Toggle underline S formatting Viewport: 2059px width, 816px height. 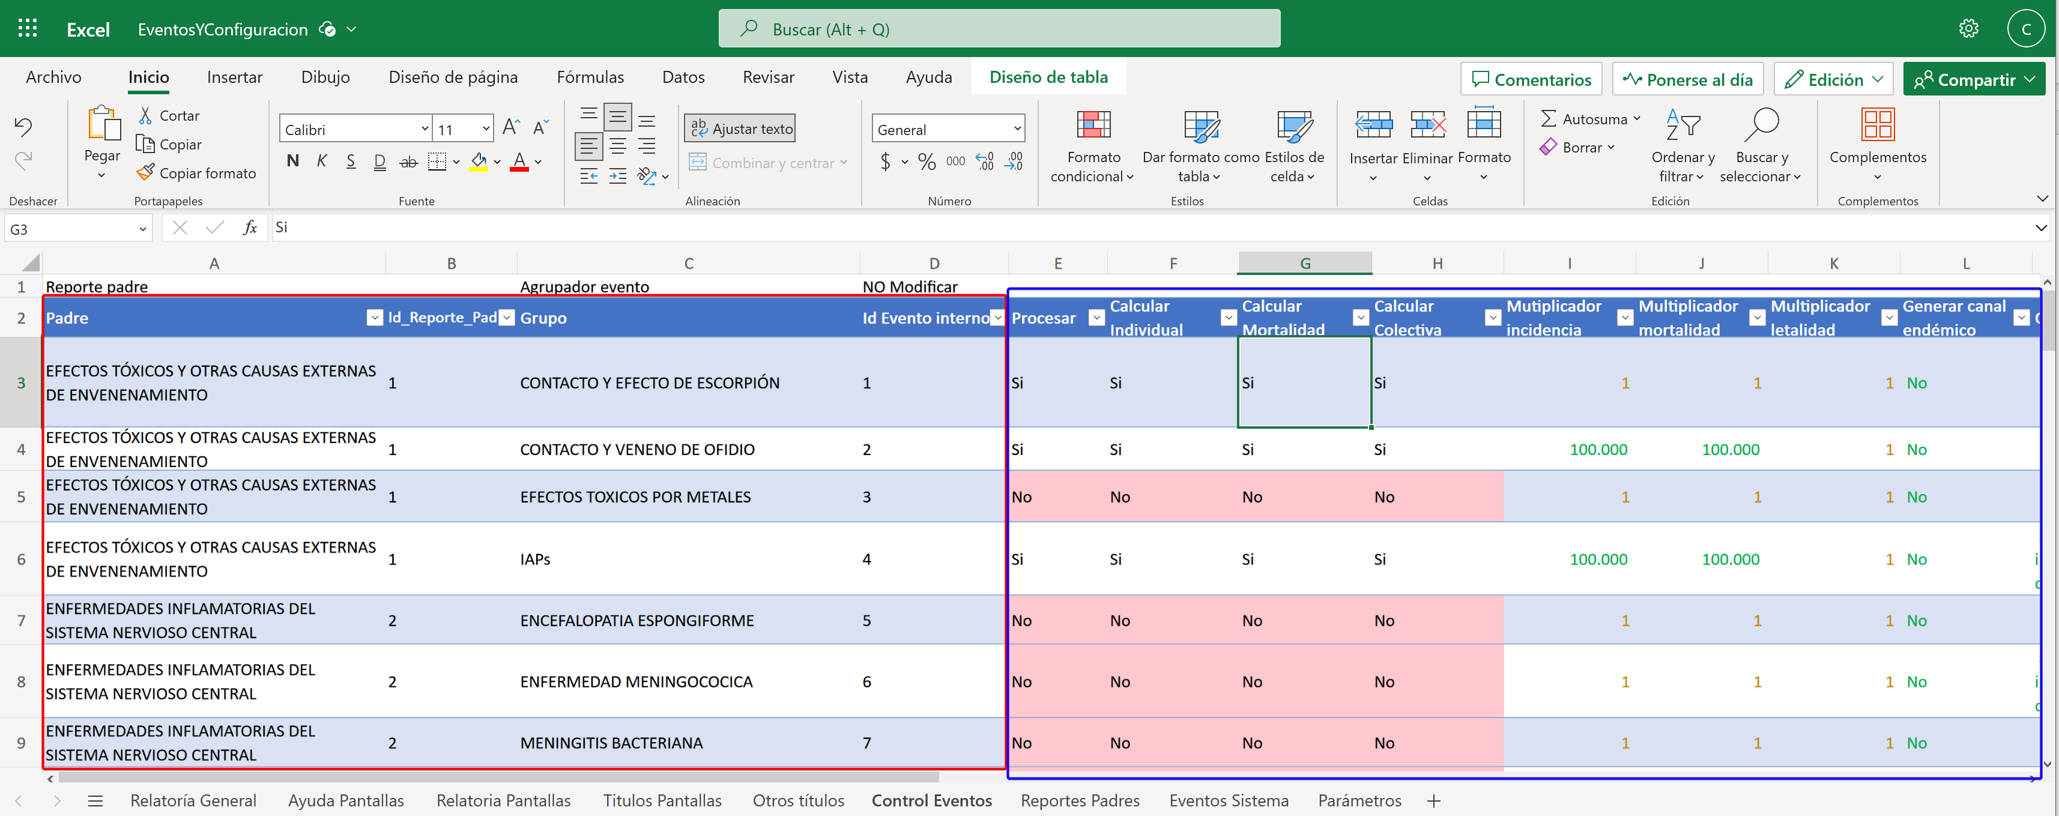pyautogui.click(x=351, y=162)
